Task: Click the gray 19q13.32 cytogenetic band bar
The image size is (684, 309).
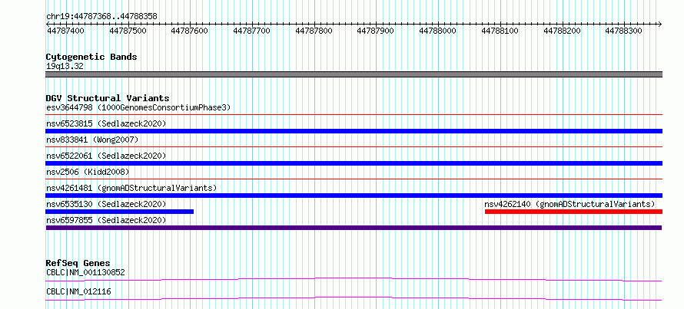Action: click(x=354, y=74)
